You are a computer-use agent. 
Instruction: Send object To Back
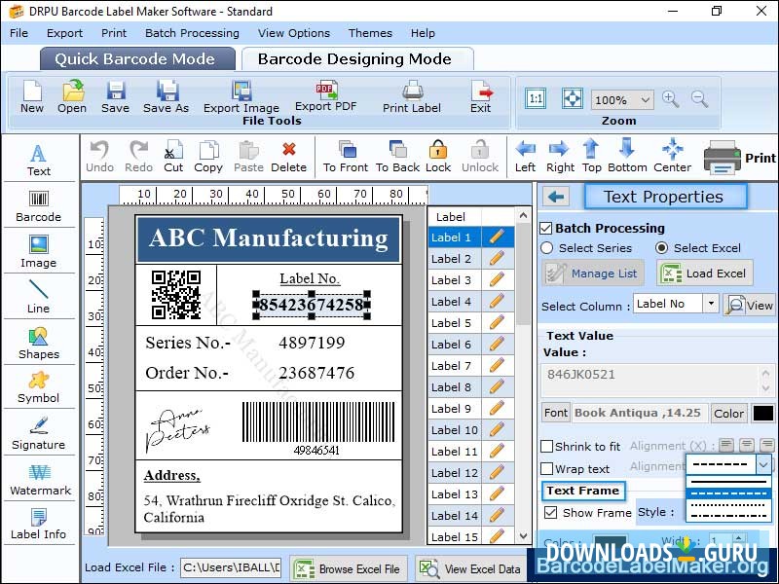[x=398, y=157]
